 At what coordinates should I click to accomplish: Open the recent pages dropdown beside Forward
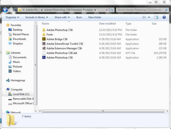(16, 10)
